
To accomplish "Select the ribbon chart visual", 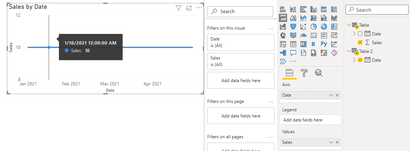I will pos(334,18).
